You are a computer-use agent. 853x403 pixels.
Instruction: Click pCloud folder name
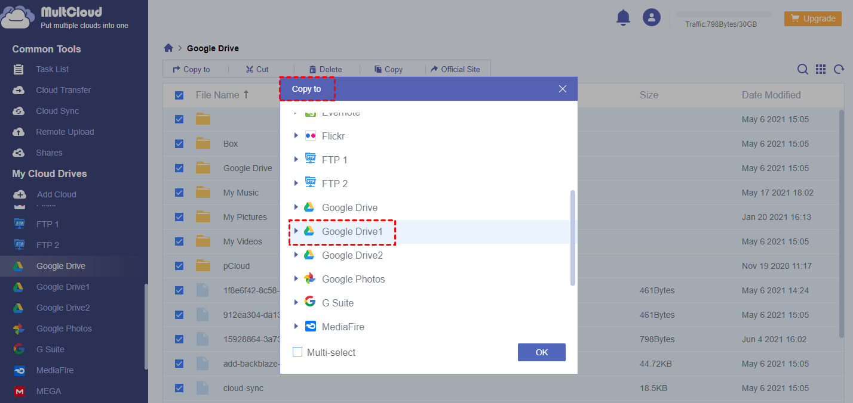point(237,266)
